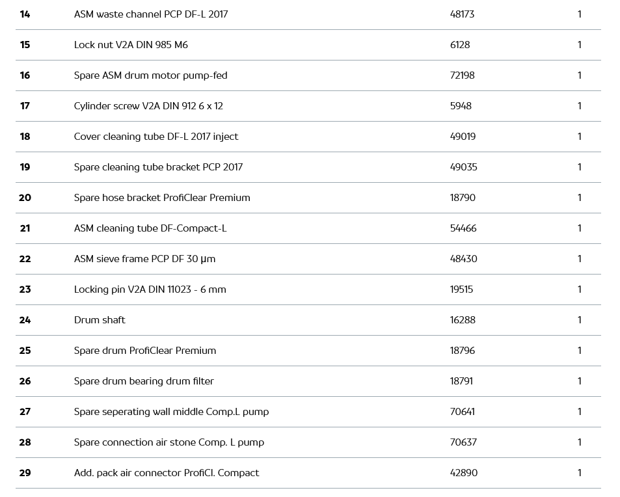
Task: Click position number 21
Action: pyautogui.click(x=25, y=228)
